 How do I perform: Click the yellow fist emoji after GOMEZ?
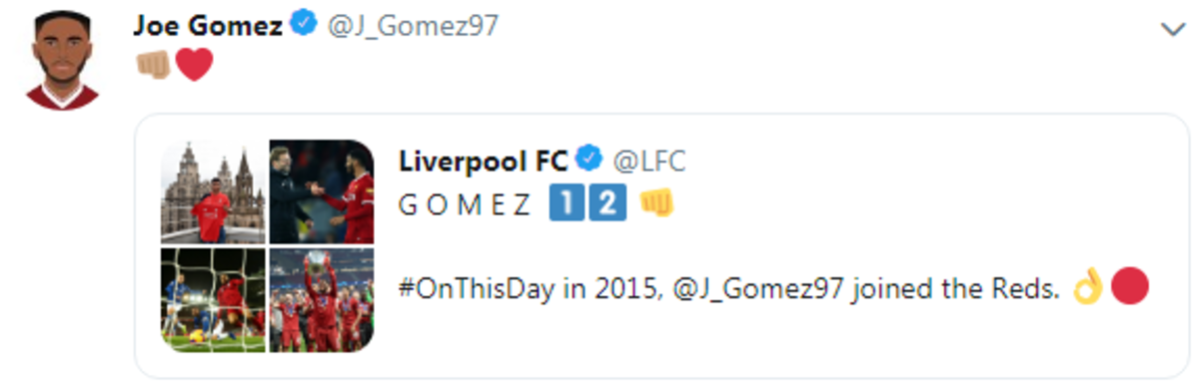(x=656, y=203)
